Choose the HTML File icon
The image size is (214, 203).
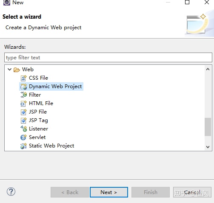[x=23, y=103]
